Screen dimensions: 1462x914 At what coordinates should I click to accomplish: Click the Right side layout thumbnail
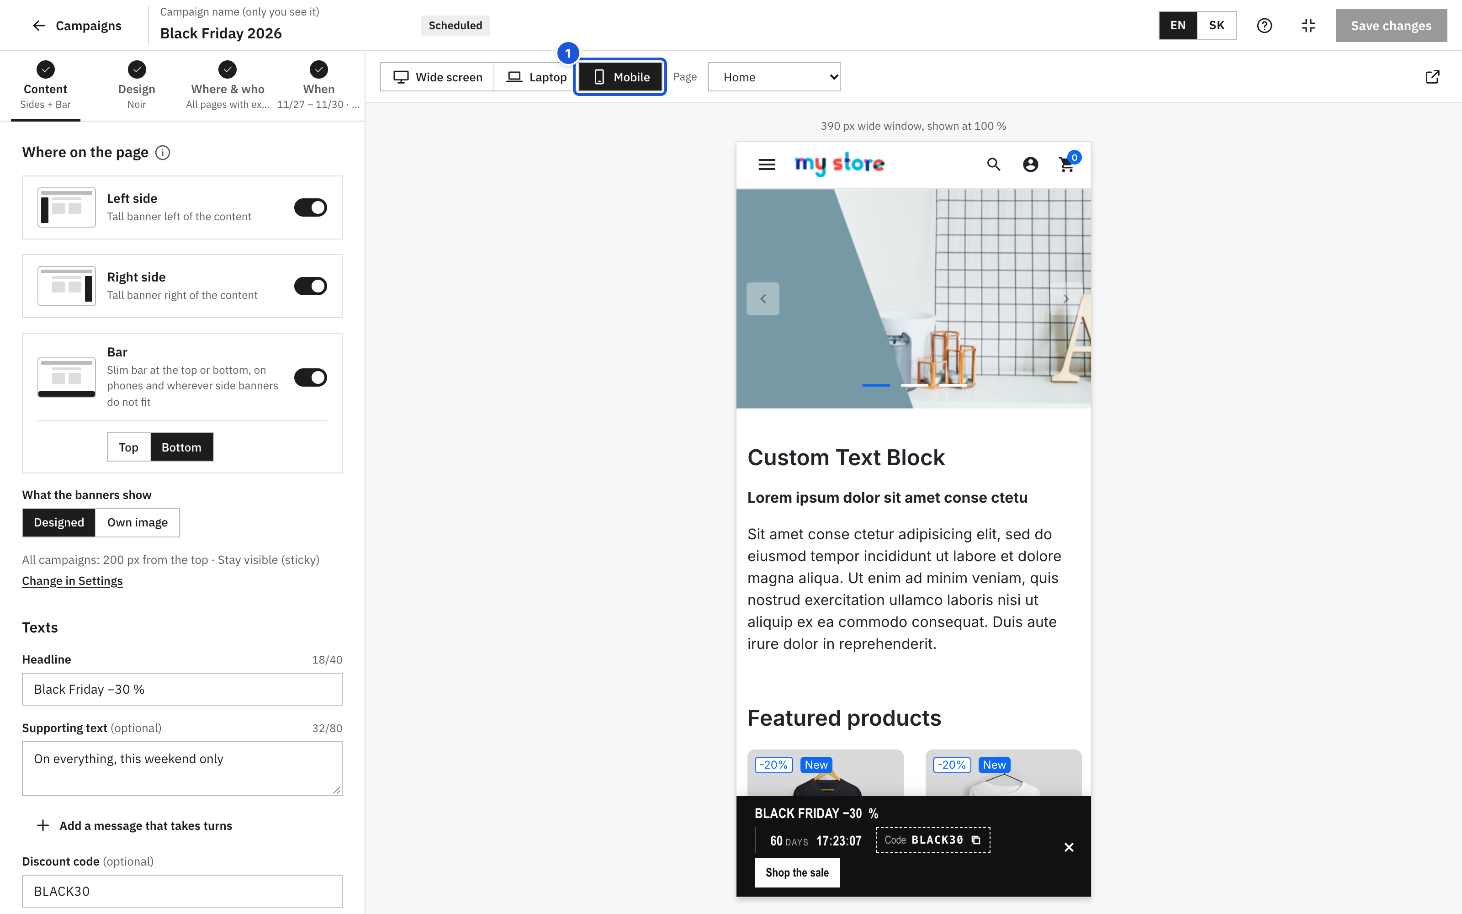[x=66, y=286]
